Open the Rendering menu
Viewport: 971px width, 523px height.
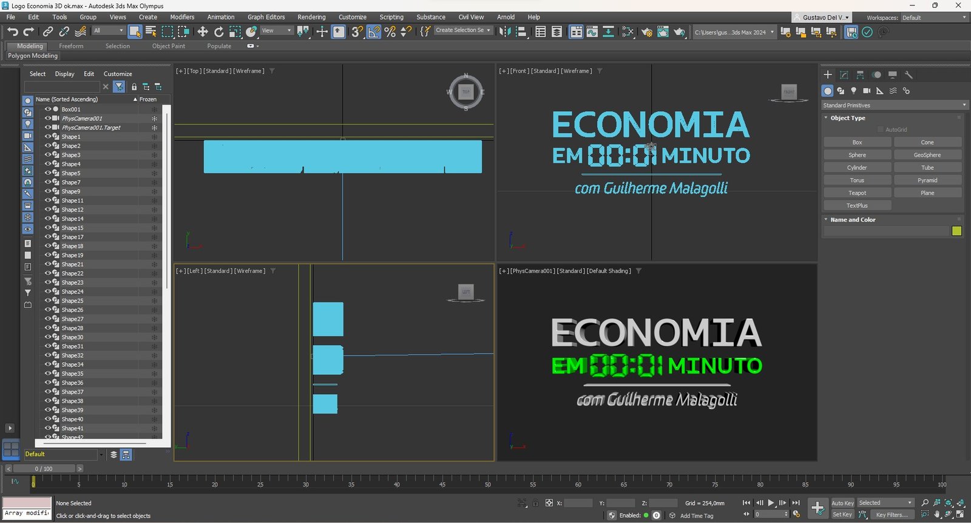click(x=311, y=17)
